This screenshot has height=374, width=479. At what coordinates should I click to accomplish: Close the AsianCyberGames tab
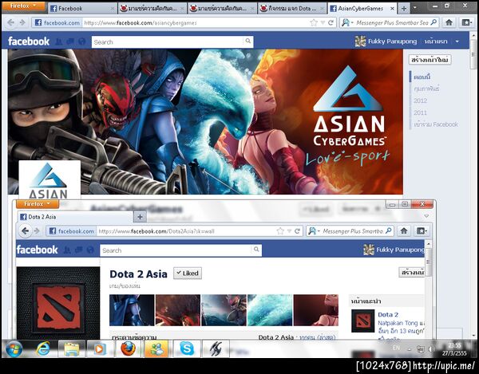point(392,9)
